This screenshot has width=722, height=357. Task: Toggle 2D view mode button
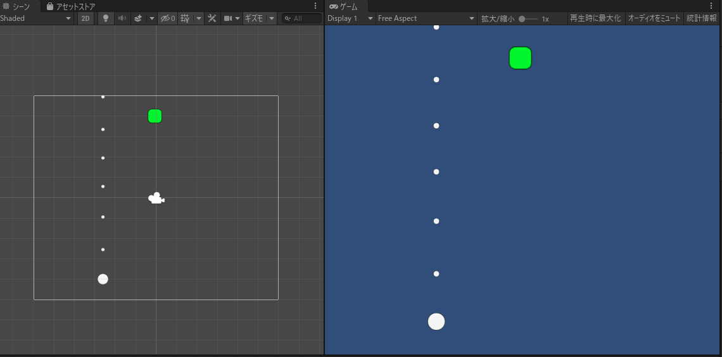click(x=85, y=18)
